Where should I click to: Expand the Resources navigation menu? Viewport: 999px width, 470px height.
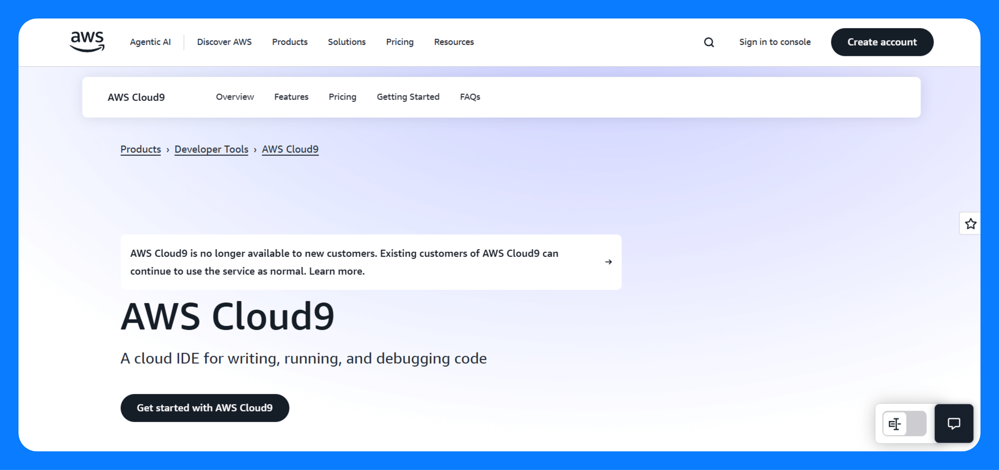click(453, 42)
